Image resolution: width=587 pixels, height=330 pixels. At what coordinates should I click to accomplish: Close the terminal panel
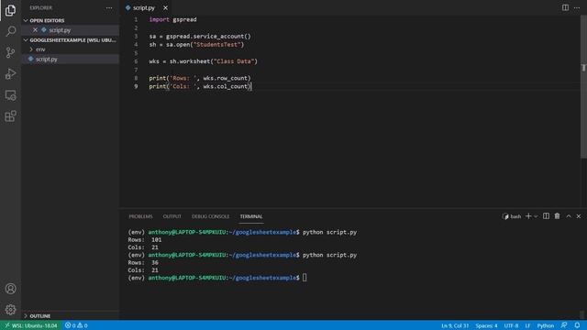click(579, 216)
